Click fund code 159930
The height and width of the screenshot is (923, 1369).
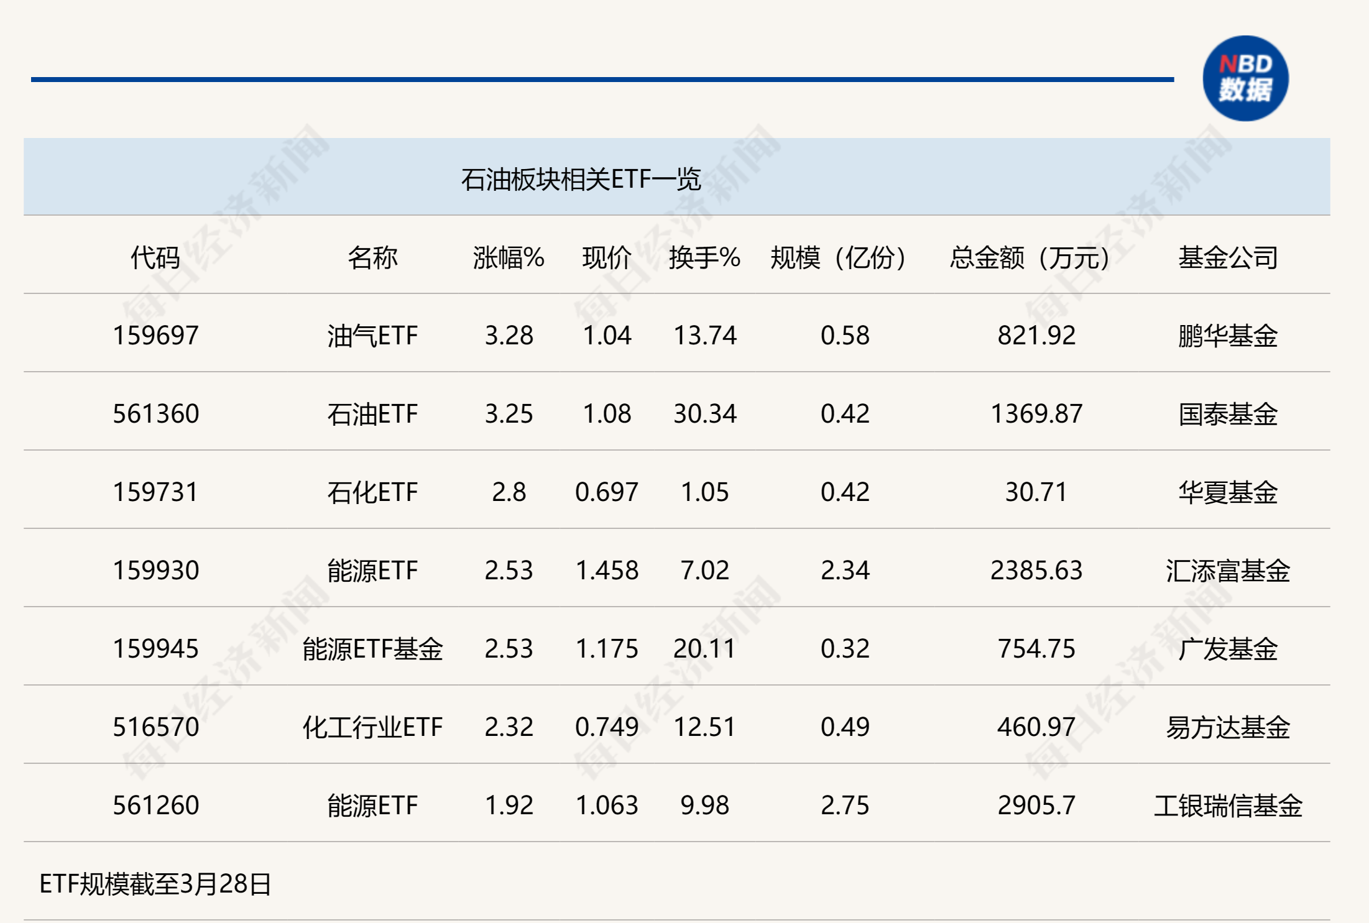[x=155, y=571]
